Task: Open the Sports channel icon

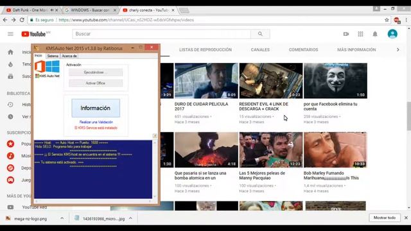Action: (10, 168)
